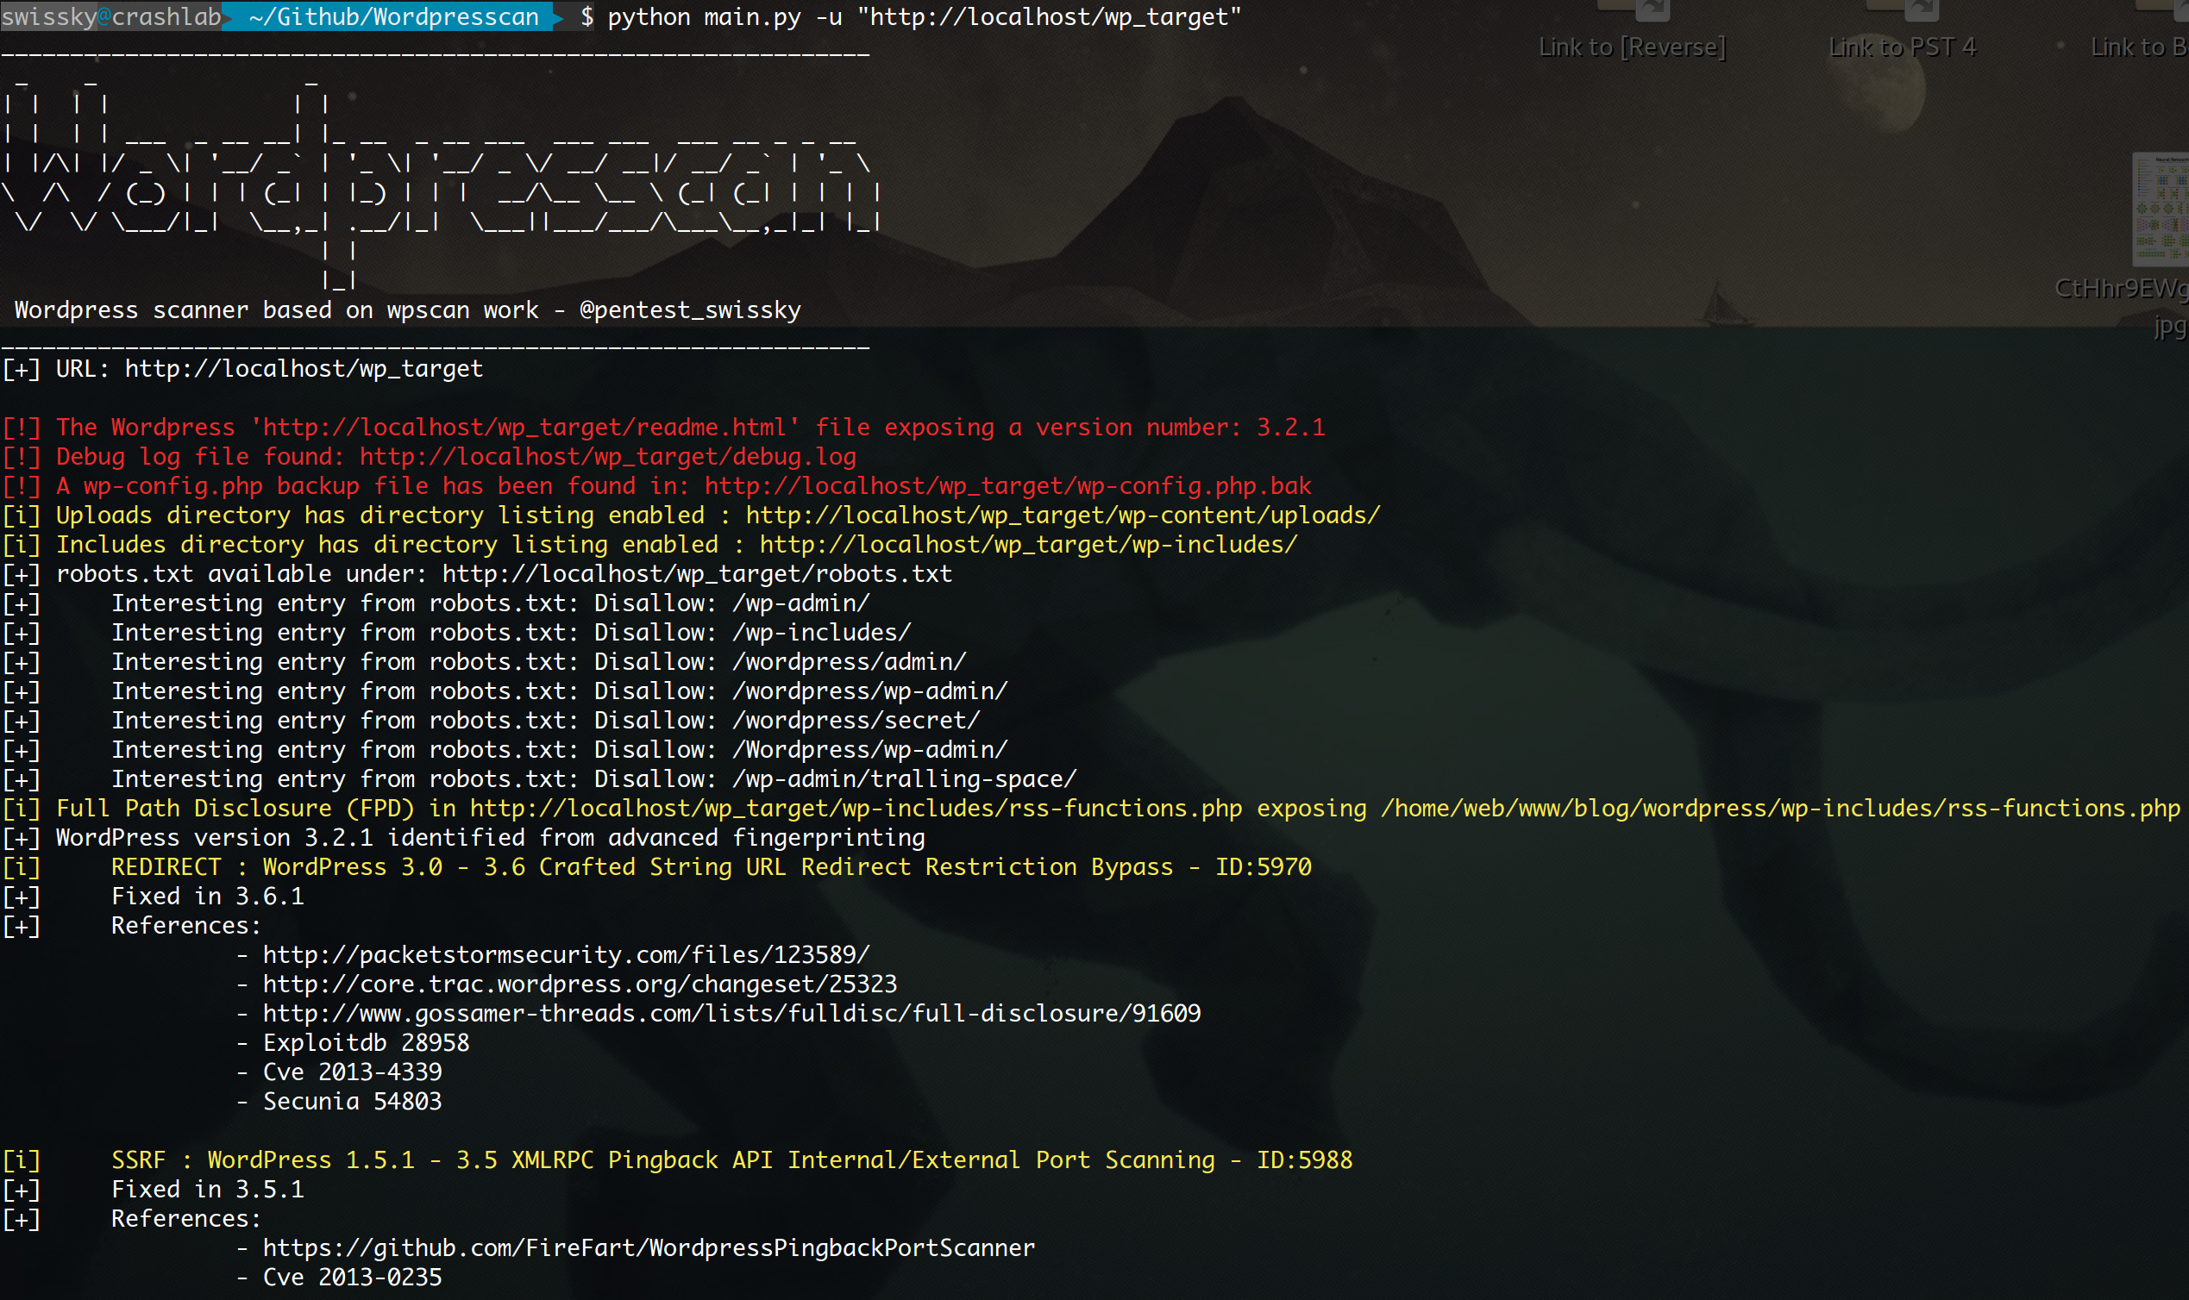Click the '[+] URL: http://localhost/wp_target' line
This screenshot has width=2189, height=1300.
coord(242,369)
